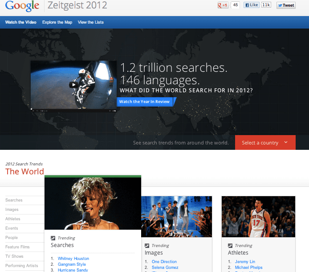Click The World heading
Viewport: 309px width, 272px height.
coord(24,171)
